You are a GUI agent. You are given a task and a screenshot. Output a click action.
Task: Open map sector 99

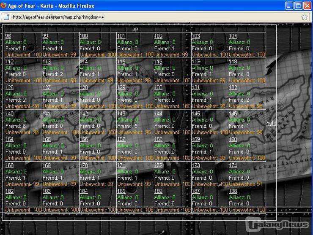click(45, 36)
